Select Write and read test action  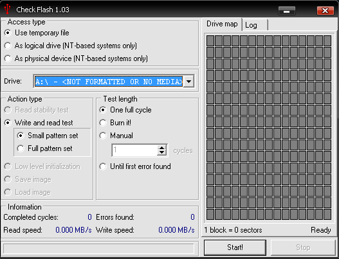click(x=39, y=123)
